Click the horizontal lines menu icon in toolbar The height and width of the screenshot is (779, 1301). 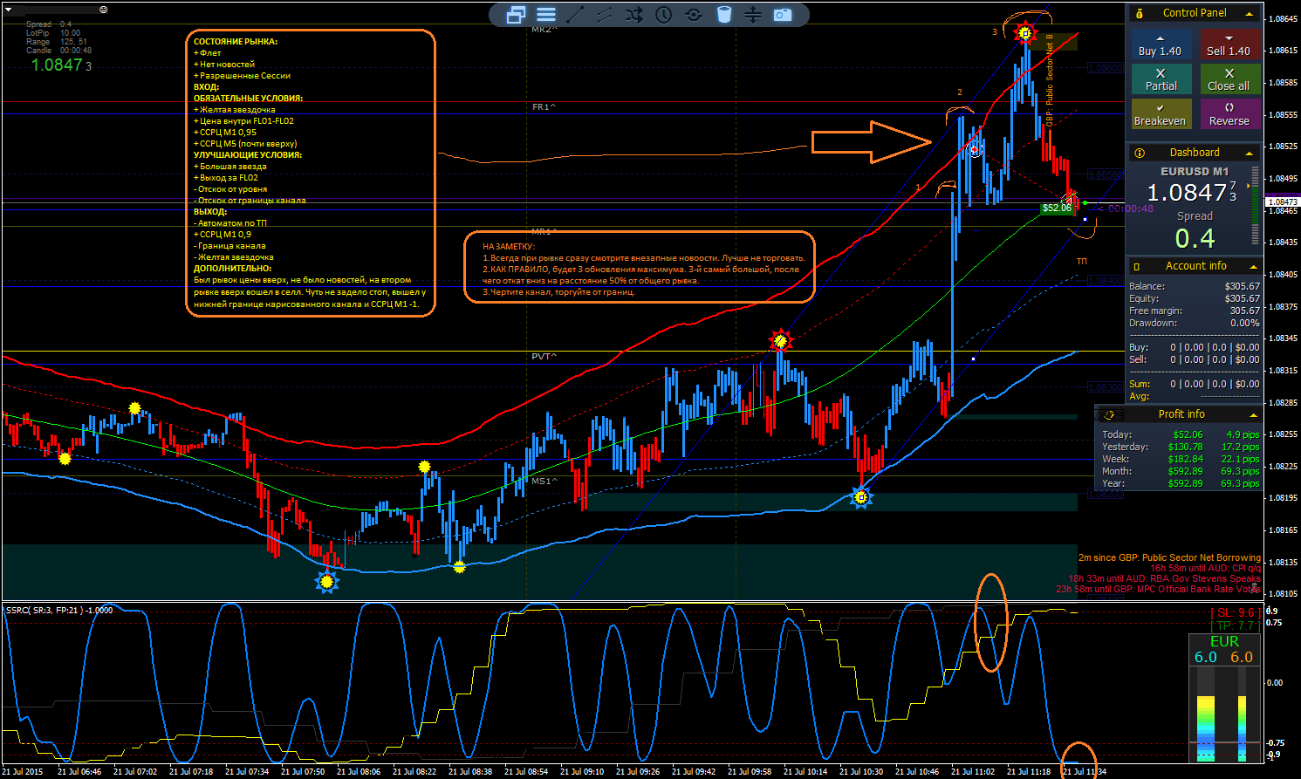coord(546,15)
